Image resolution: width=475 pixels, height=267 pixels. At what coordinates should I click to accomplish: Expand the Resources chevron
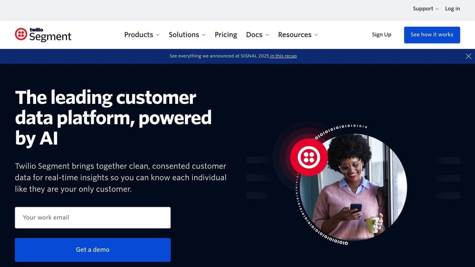click(316, 35)
